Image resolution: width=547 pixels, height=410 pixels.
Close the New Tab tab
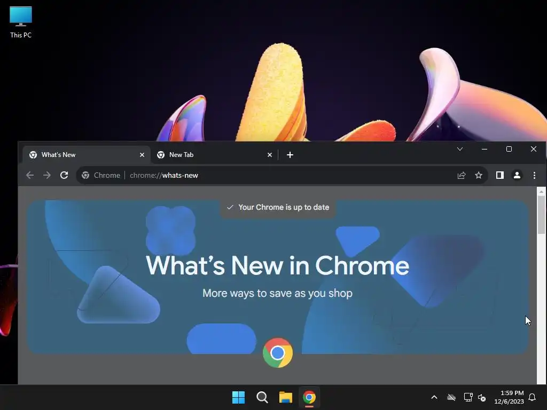pos(270,155)
